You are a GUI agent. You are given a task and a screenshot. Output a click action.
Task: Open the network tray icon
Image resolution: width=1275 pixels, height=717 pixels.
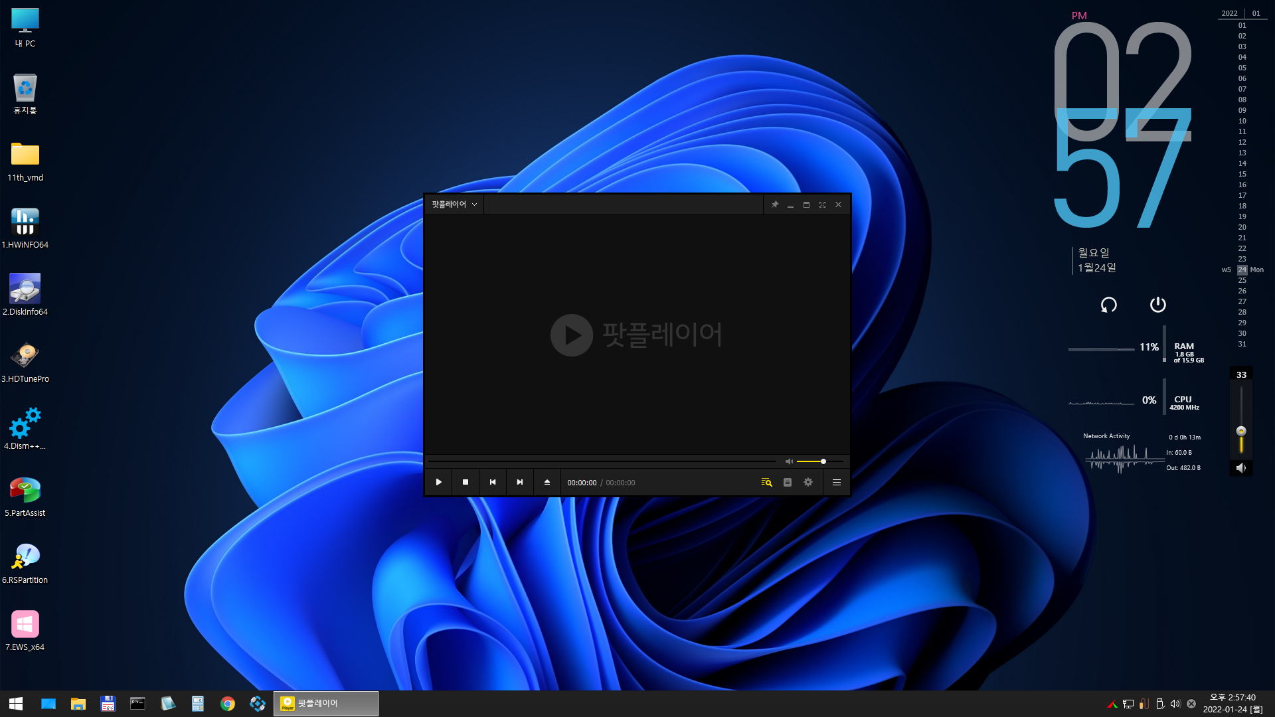(x=1128, y=704)
